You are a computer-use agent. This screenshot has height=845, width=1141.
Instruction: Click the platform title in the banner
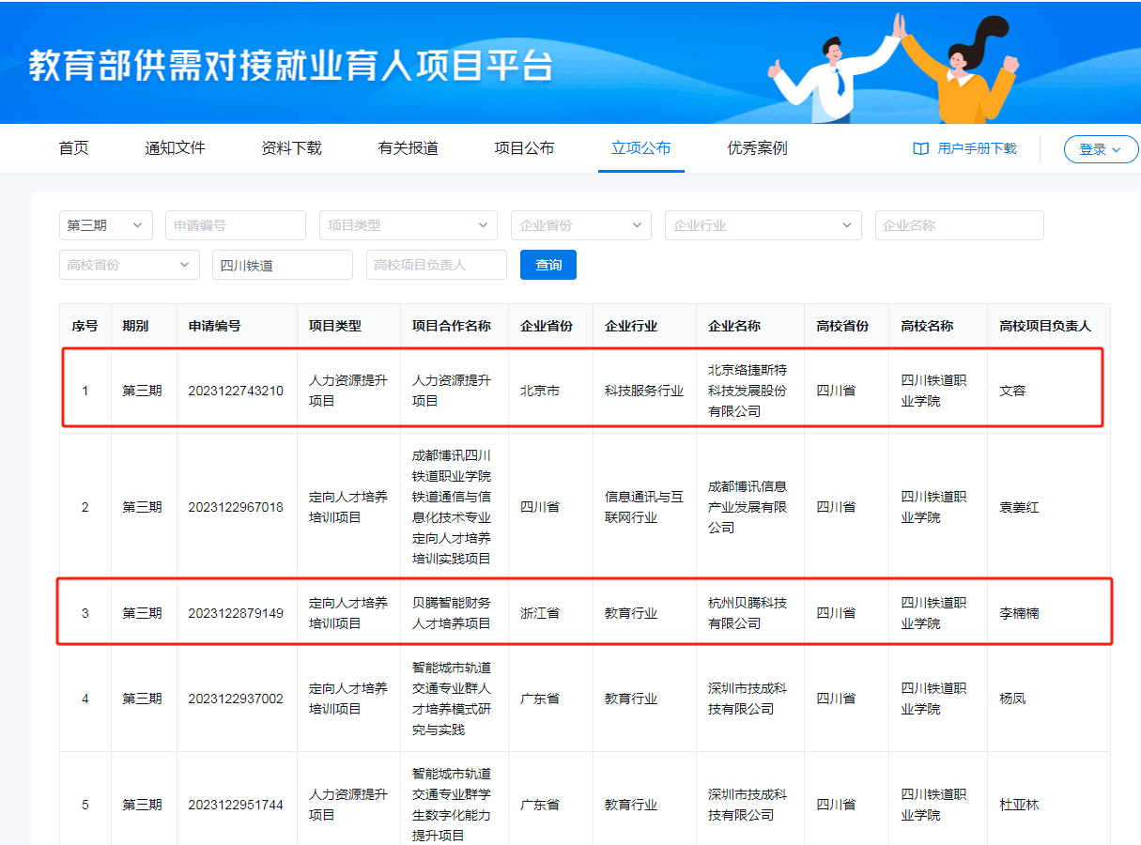(x=291, y=64)
